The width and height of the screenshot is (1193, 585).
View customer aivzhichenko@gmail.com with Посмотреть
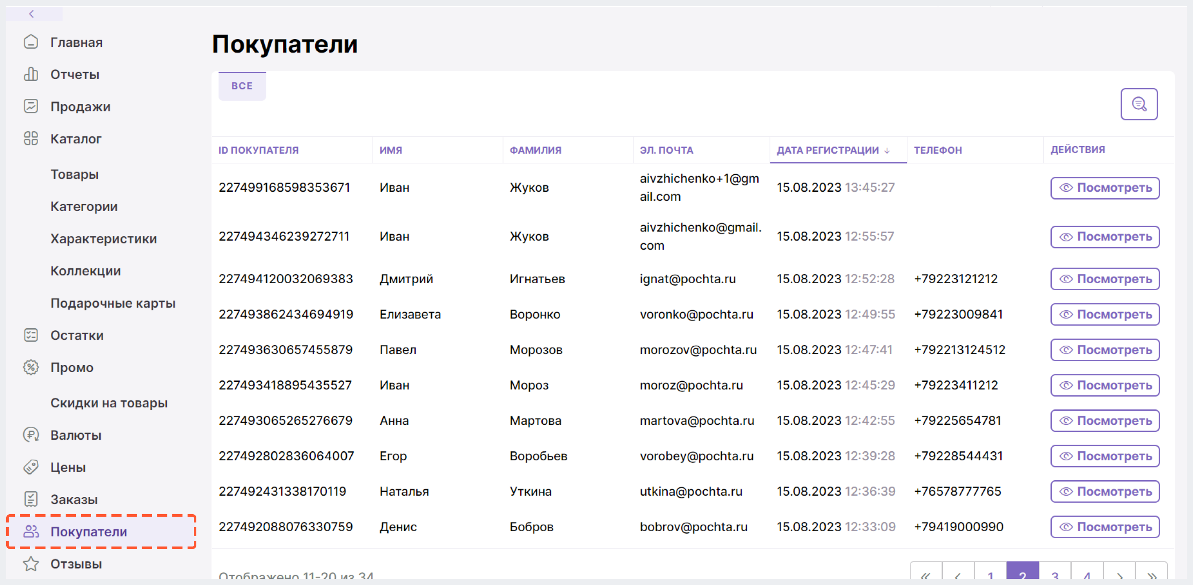click(x=1105, y=237)
